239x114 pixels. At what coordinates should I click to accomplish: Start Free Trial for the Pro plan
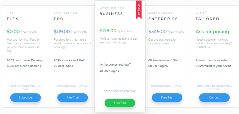coord(73,97)
